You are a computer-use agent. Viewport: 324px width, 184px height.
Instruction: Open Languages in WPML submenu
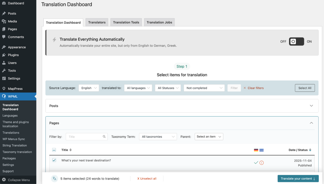pyautogui.click(x=10, y=116)
